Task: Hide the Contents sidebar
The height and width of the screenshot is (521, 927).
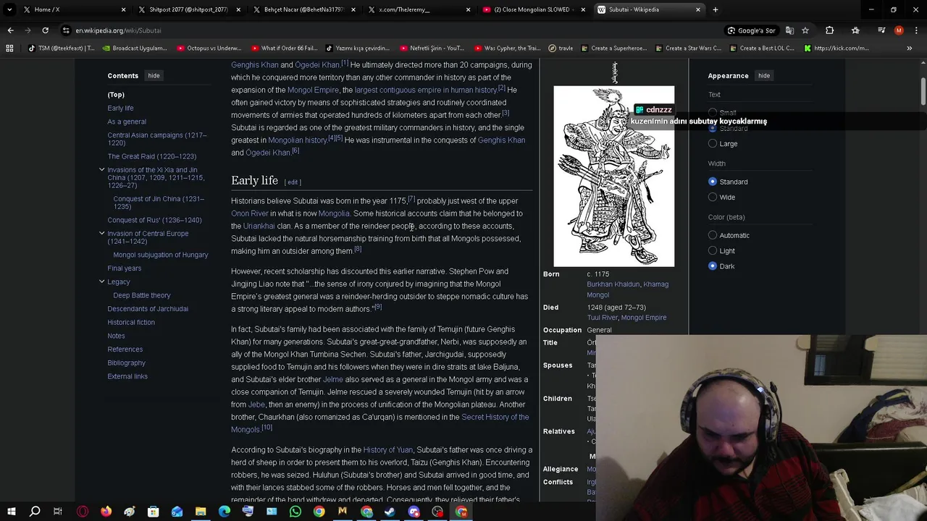Action: point(154,75)
